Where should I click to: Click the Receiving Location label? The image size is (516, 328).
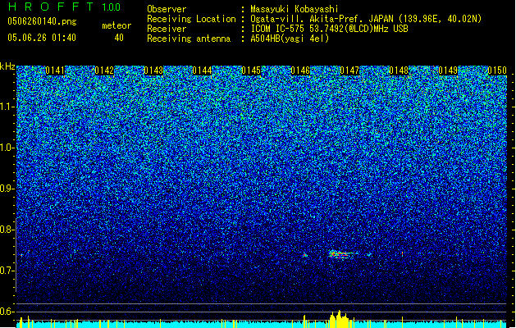coord(191,19)
